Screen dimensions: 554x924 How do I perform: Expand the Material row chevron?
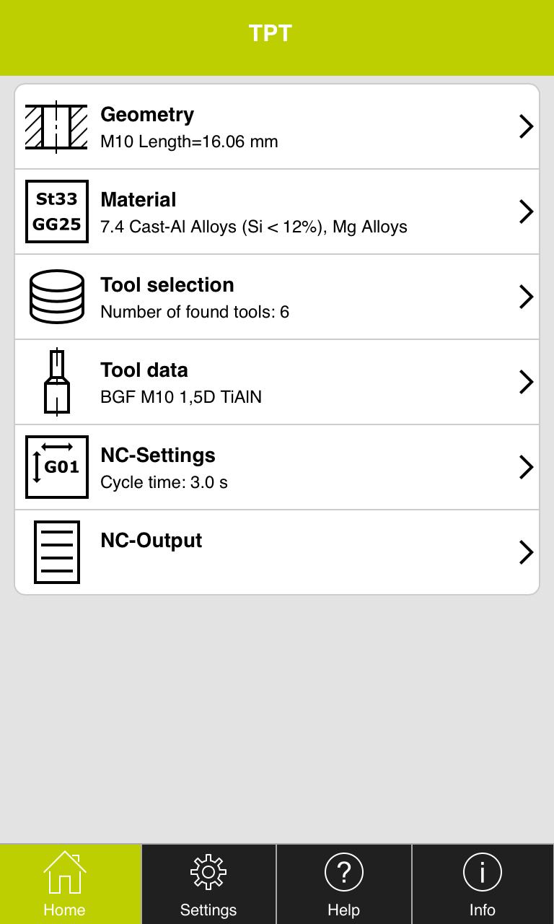pos(526,212)
